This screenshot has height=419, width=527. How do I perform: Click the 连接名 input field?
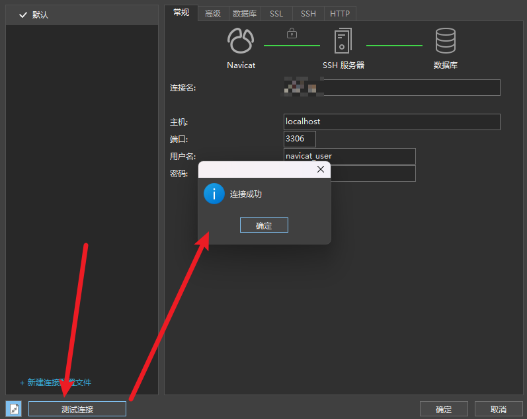point(392,88)
